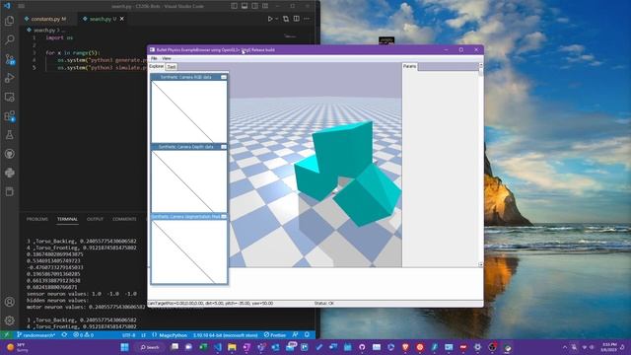
Task: Open the notifications bell in status bar
Action: point(307,335)
